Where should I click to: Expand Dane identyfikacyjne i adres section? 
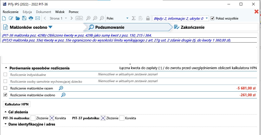coord(5,124)
